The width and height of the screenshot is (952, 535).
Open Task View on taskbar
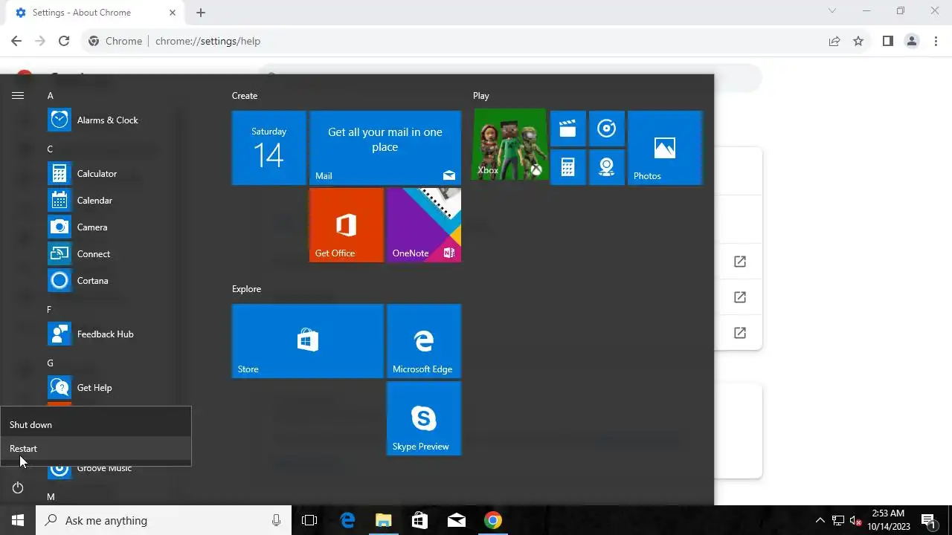[309, 520]
